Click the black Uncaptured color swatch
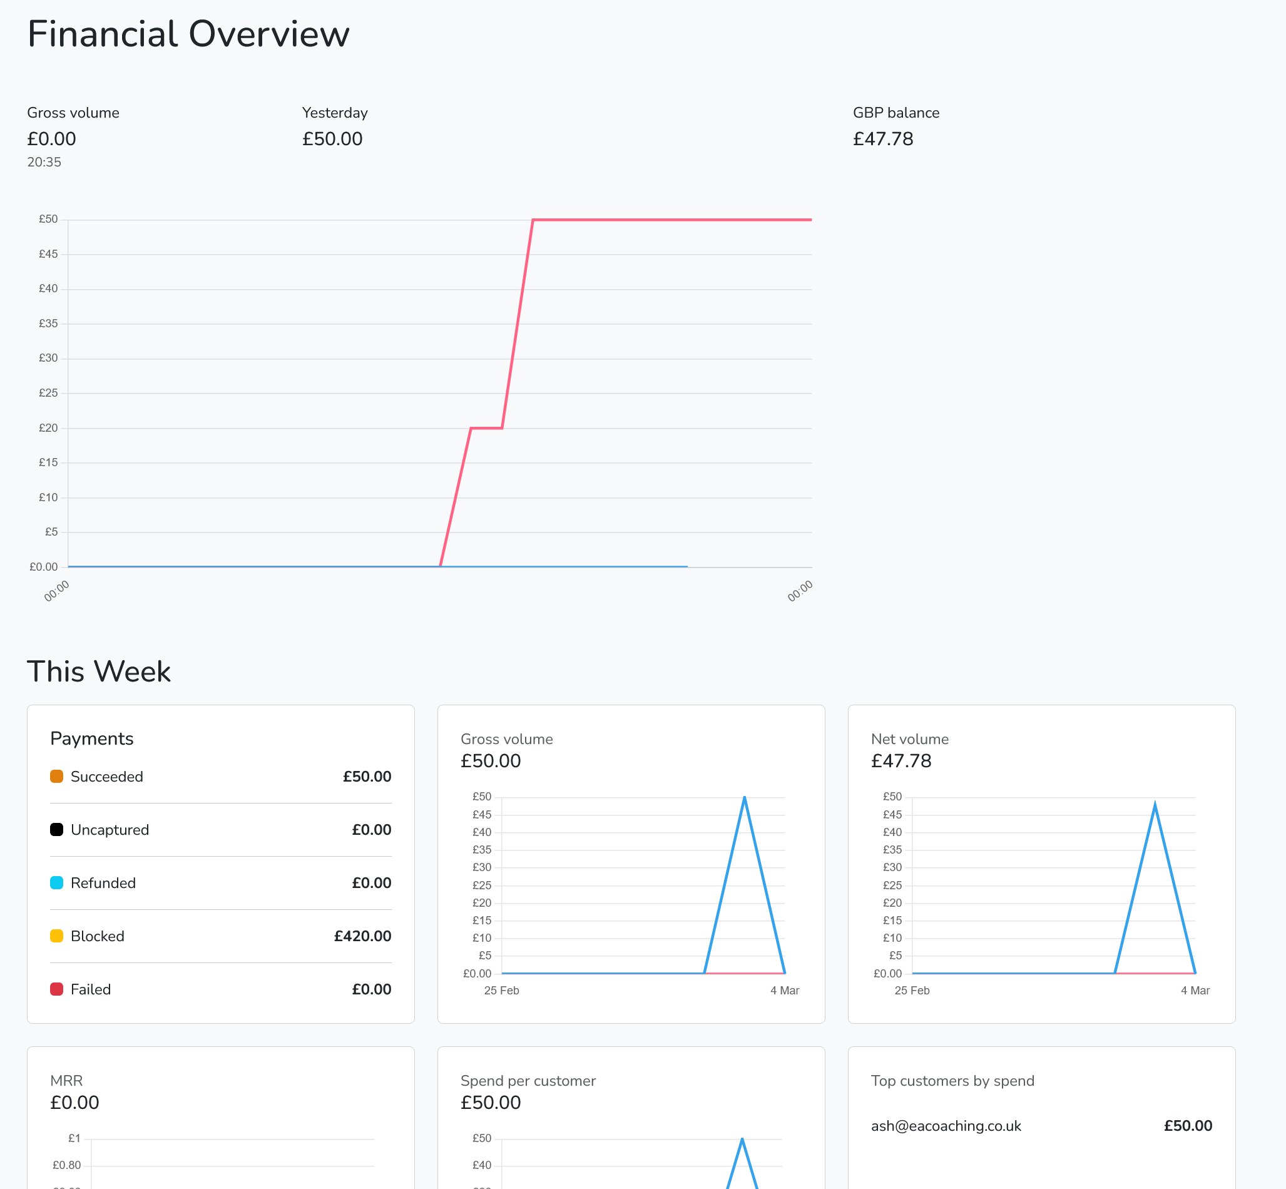 point(56,830)
